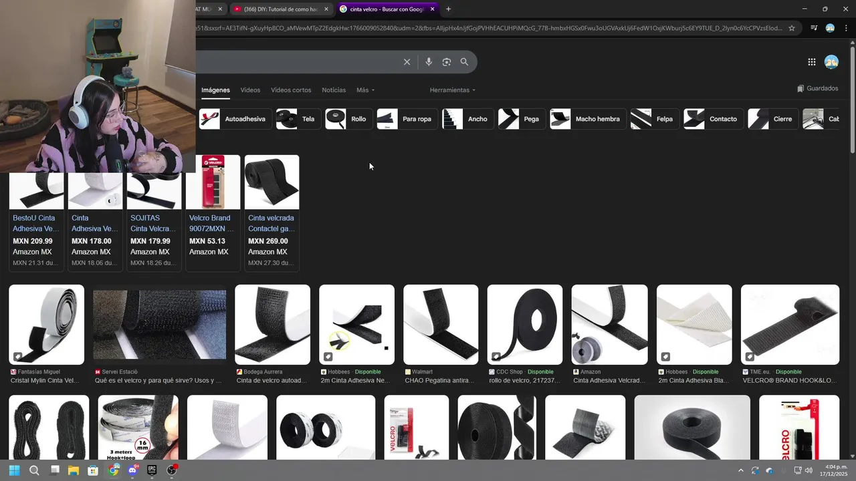Click the Google search input field
The width and height of the screenshot is (856, 481).
coord(298,62)
